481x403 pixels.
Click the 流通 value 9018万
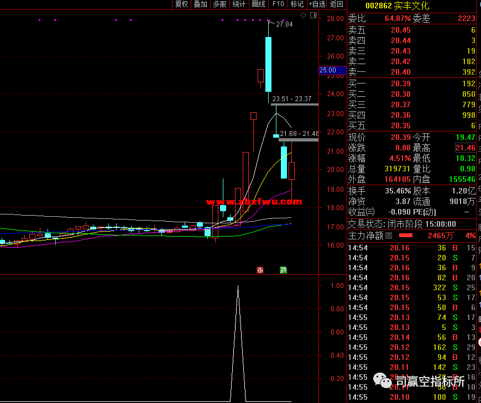click(x=463, y=201)
